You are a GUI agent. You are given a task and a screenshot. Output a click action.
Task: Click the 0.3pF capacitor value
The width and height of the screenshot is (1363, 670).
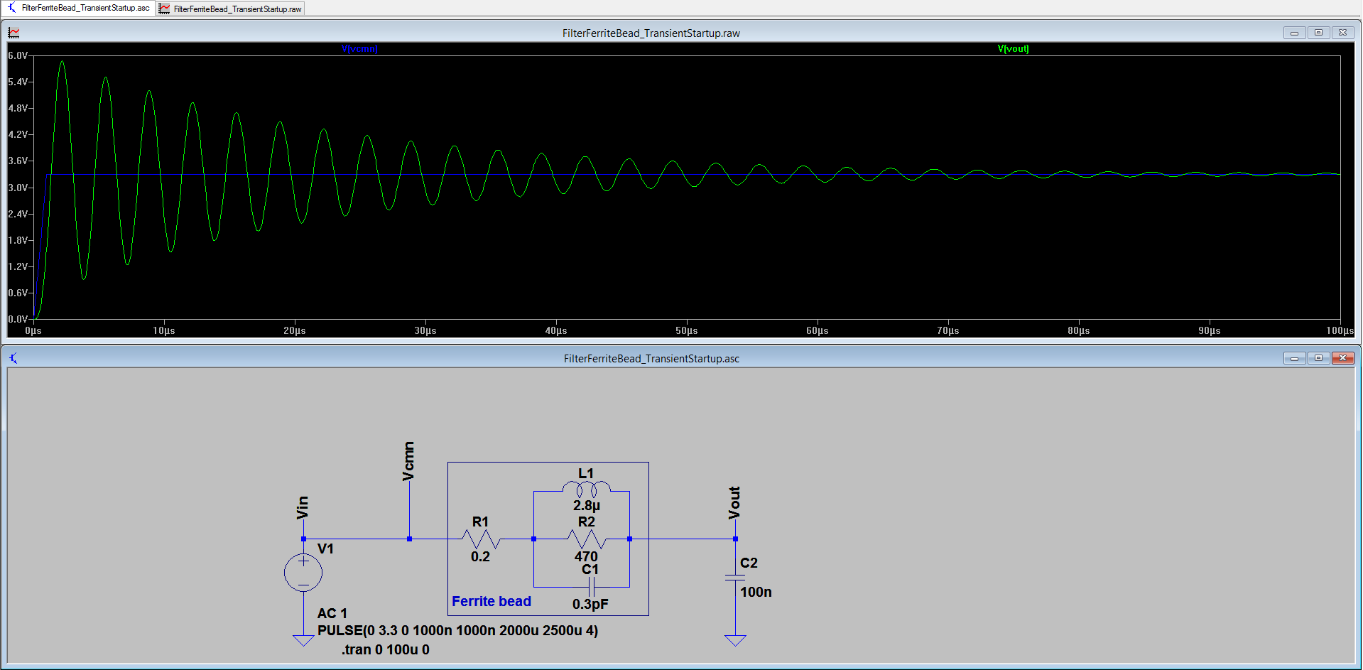point(590,604)
